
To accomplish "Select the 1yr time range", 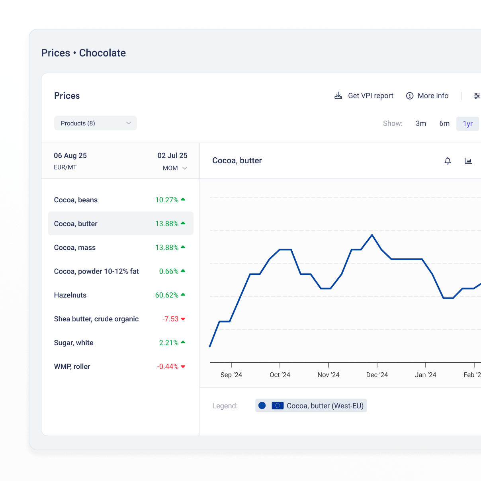I will click(x=467, y=124).
